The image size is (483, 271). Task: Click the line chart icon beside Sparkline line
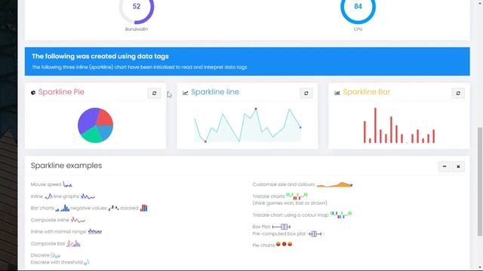point(186,93)
